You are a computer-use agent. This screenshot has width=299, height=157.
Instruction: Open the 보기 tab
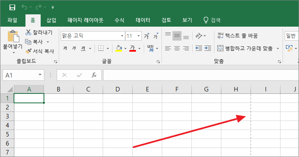click(x=187, y=20)
